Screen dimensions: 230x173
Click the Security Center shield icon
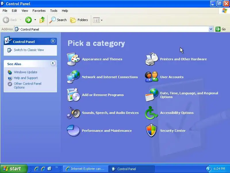coord(152,131)
